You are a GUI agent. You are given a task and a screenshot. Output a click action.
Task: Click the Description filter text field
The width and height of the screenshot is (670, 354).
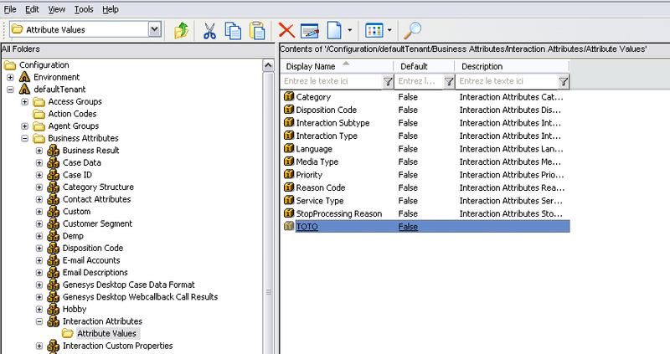click(507, 81)
